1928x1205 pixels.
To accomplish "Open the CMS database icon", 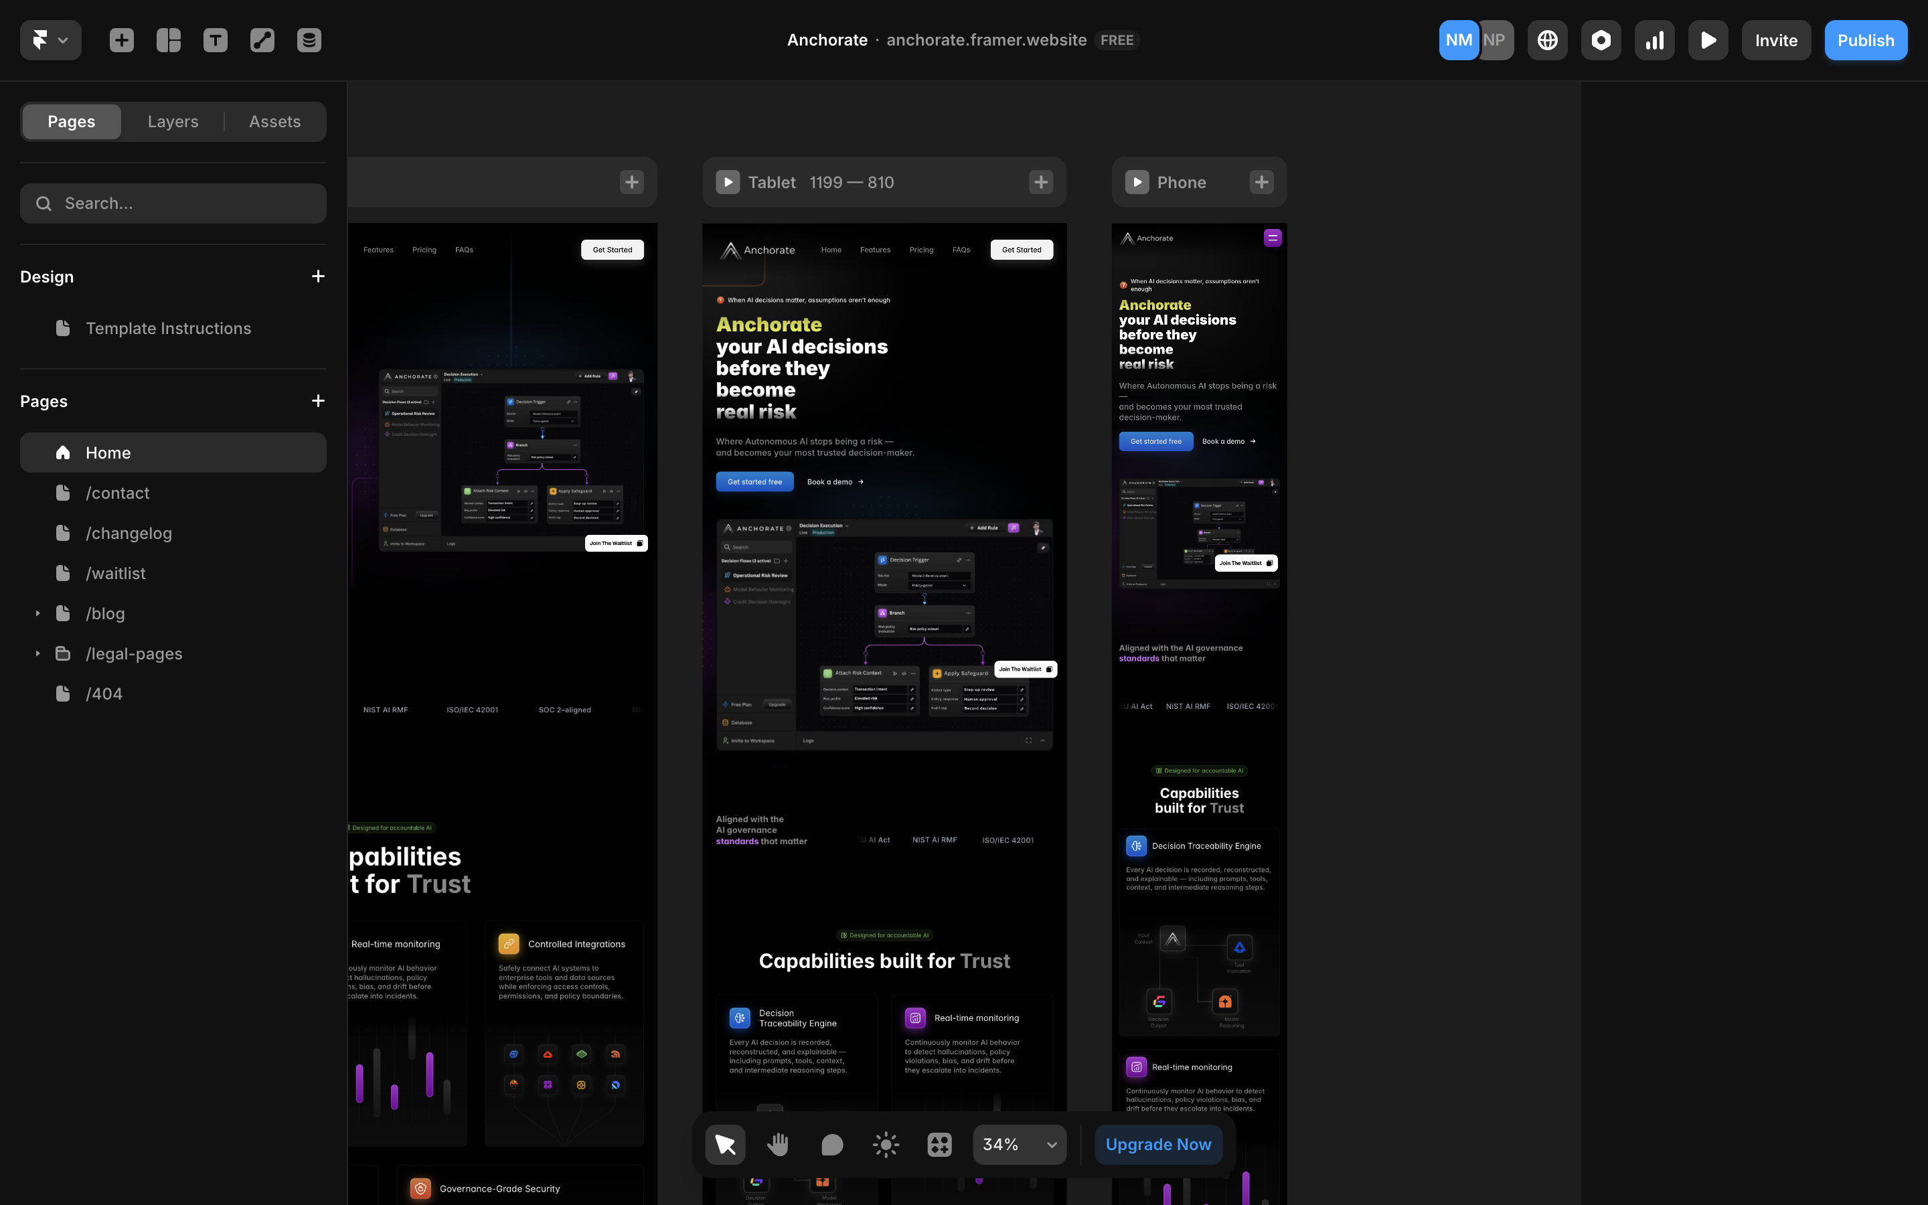I will coord(309,40).
